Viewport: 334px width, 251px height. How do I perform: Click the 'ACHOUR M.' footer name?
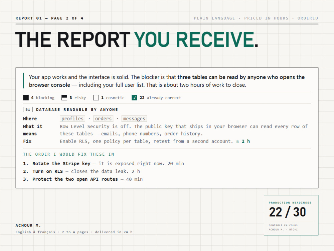[x=28, y=225]
